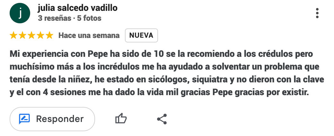This screenshot has height=136, width=334.
Task: Click the reply icon inside Responder
Action: 24,119
